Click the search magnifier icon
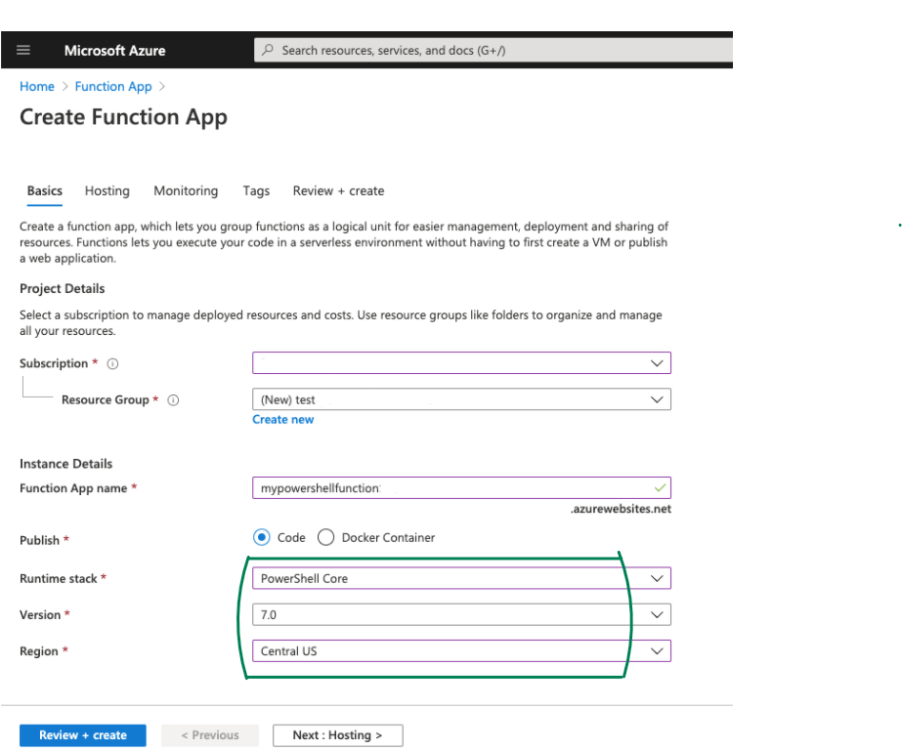The height and width of the screenshot is (750, 902). [268, 50]
